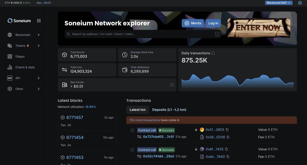Image resolution: width=307 pixels, height=165 pixels.
Task: Click the Log in button
Action: pos(213,23)
